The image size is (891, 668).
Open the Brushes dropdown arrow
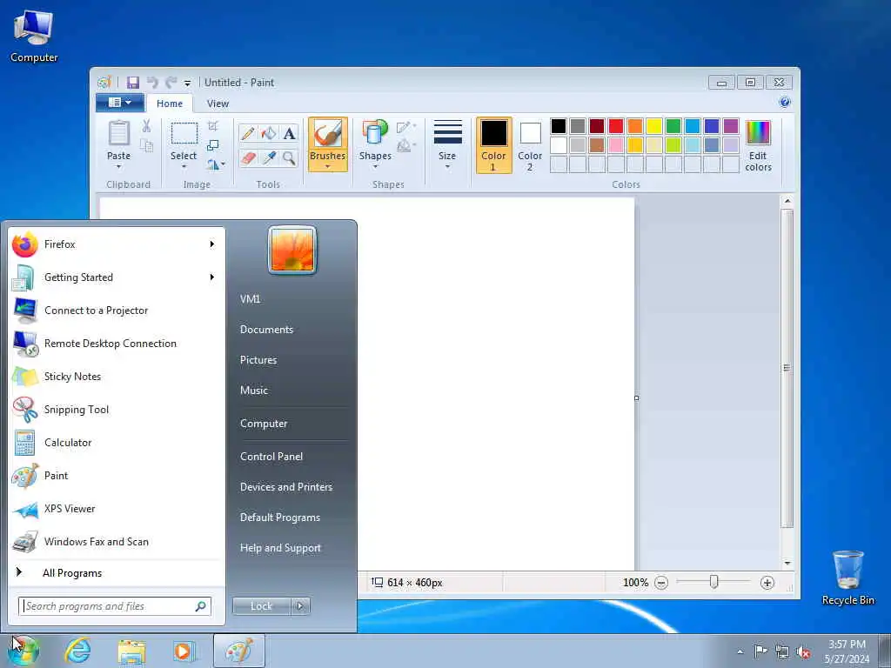[328, 166]
